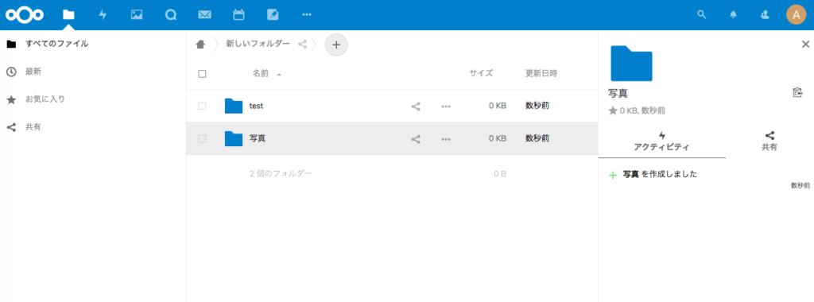Viewport: 814px width, 302px height.
Task: Open the actions menu for test folder
Action: (x=445, y=106)
